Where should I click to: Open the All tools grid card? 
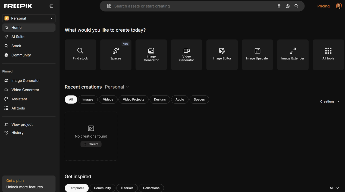[328, 55]
